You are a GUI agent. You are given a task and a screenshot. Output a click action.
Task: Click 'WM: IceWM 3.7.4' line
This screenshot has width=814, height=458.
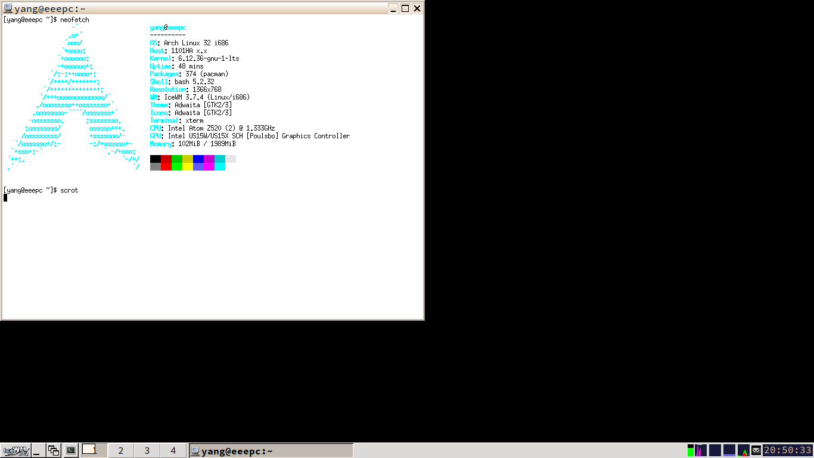(200, 97)
